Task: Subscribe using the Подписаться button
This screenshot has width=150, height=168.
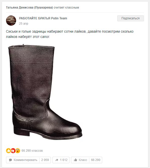Action: 130,18
